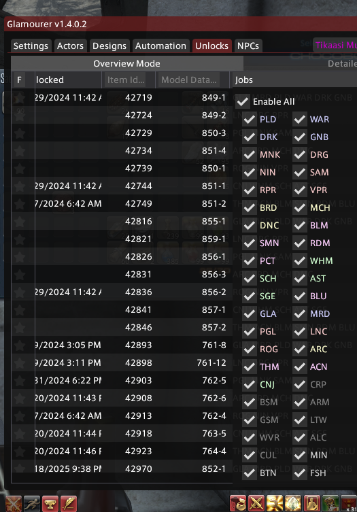Toggle the WHM job checkbox
This screenshot has height=512, width=357.
click(x=300, y=260)
